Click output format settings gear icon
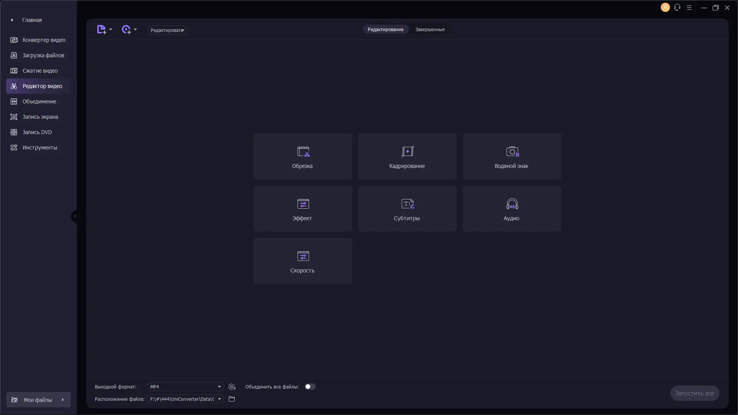The height and width of the screenshot is (415, 738). (x=232, y=387)
